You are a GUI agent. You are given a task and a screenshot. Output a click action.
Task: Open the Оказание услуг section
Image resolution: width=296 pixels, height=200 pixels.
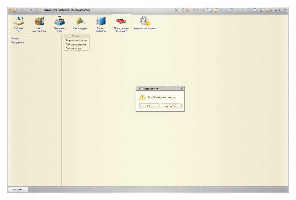click(x=60, y=24)
